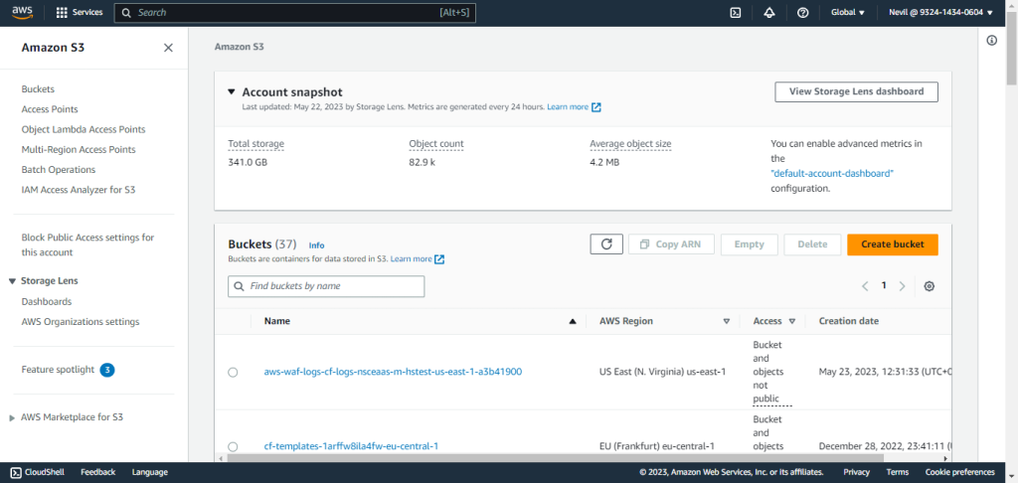Open bucket table preferences gear

click(x=930, y=285)
